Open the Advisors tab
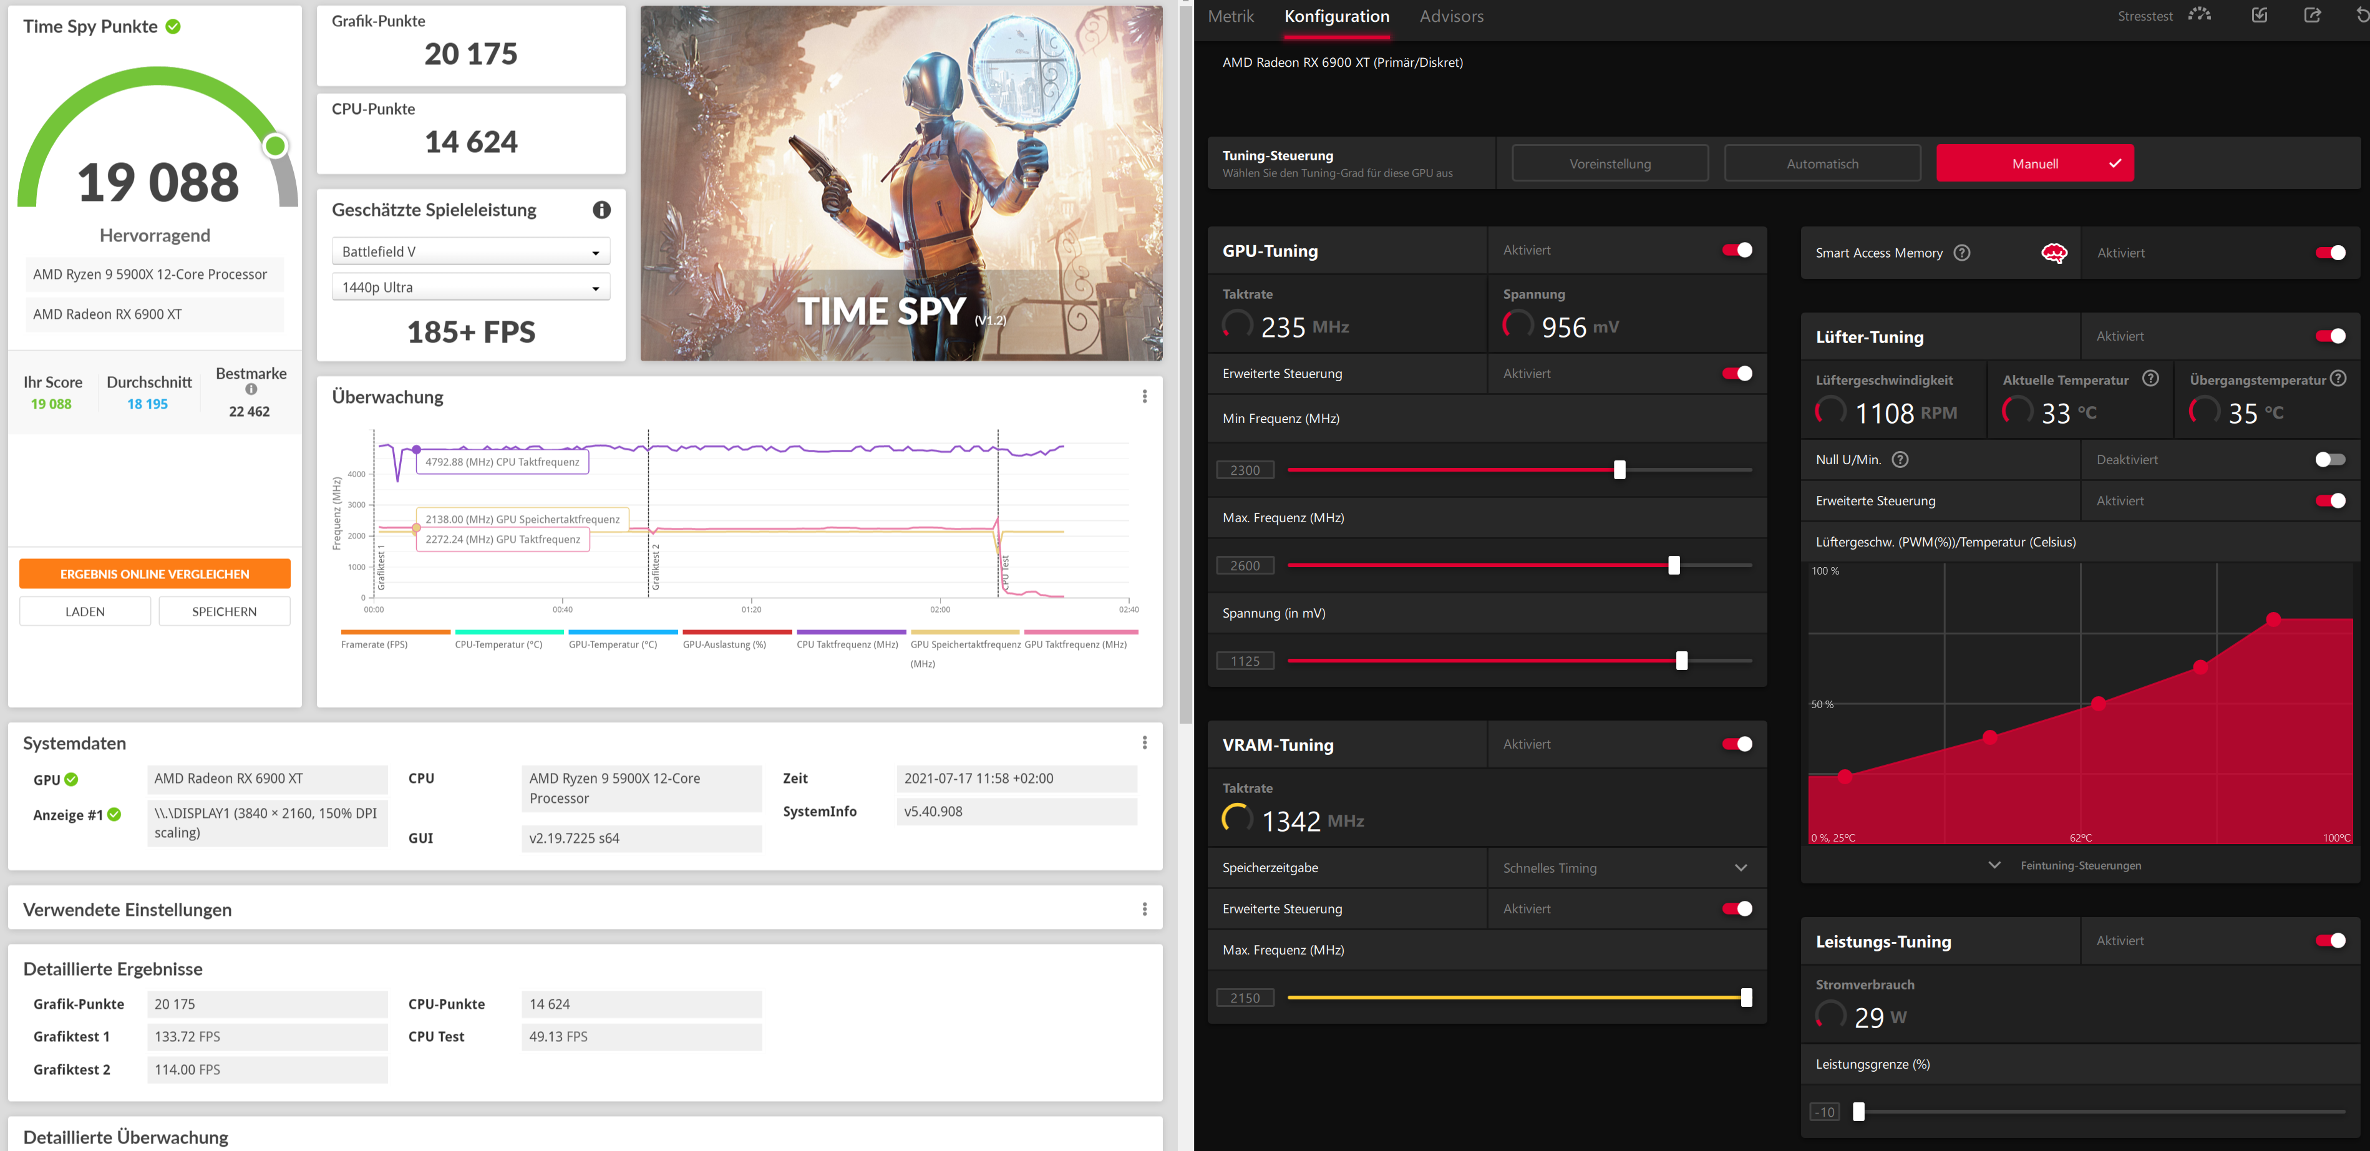 point(1451,17)
